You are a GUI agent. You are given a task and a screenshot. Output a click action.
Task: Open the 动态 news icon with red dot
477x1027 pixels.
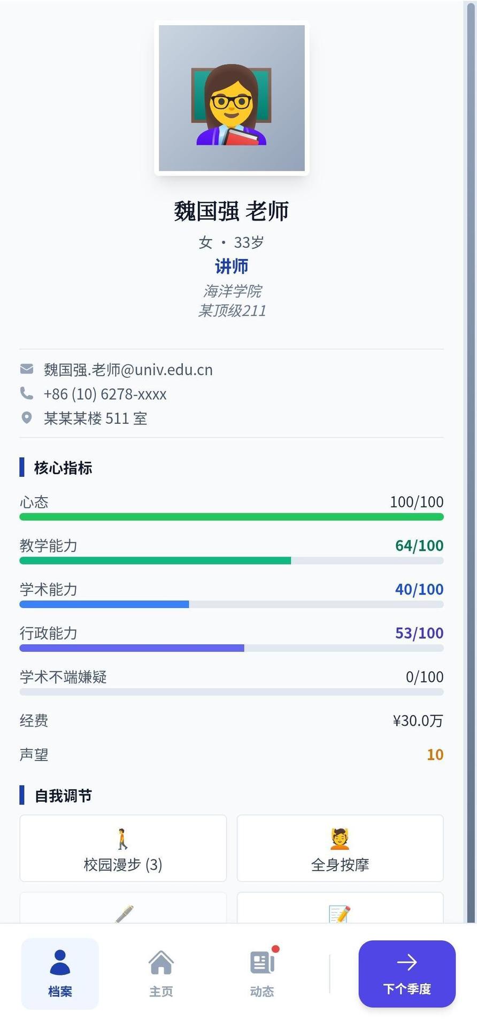[x=262, y=962]
